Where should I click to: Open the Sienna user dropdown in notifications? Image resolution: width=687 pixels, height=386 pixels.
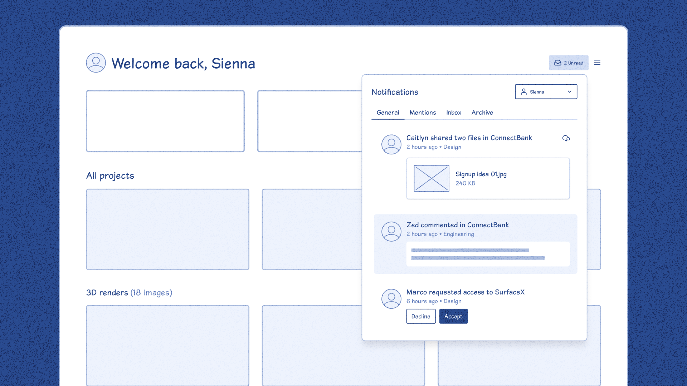pos(546,91)
